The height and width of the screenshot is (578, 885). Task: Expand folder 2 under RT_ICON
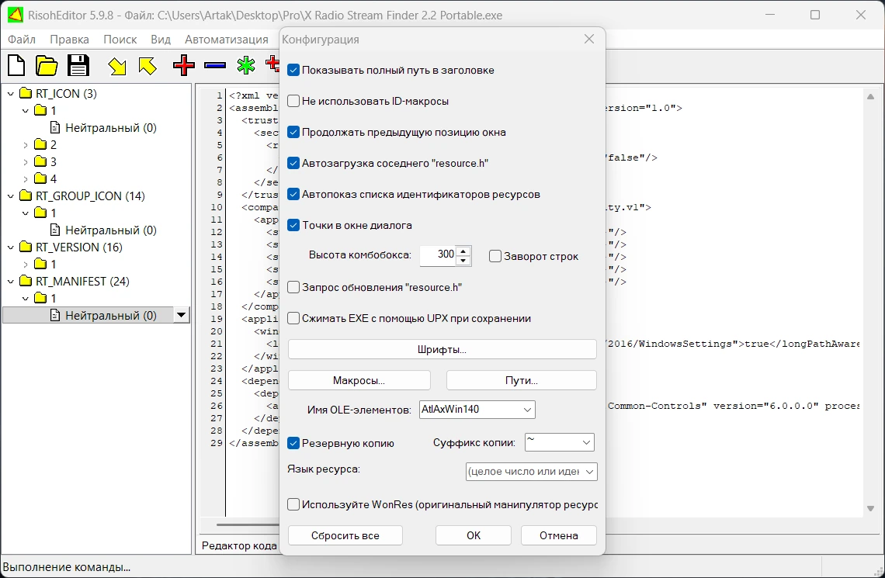click(x=26, y=145)
